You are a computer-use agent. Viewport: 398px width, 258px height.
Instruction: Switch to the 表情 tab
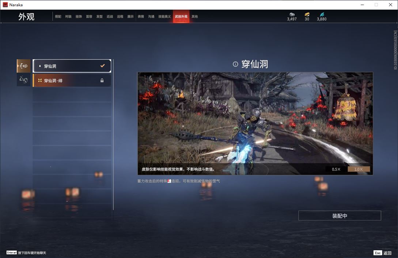[x=141, y=16]
